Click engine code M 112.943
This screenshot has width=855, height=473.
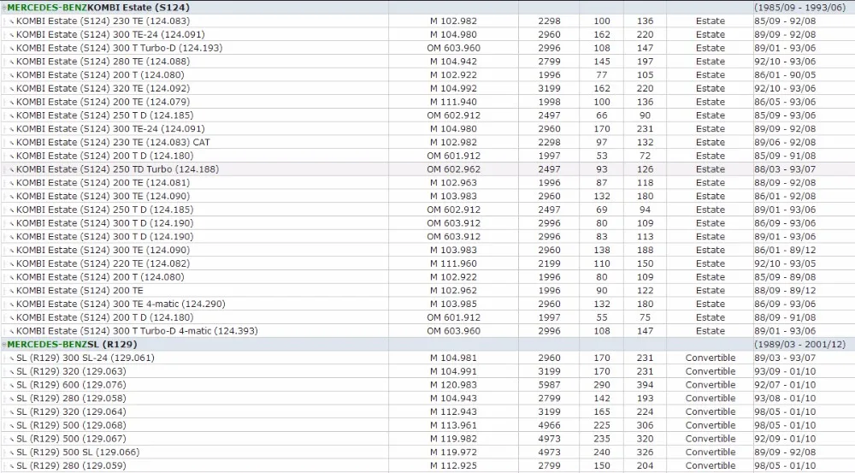(x=453, y=411)
